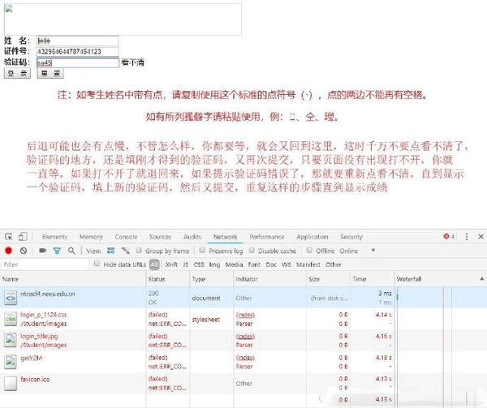Screen dimensions: 487x408
Task: Sort requests by the Status column header
Action: (157, 279)
